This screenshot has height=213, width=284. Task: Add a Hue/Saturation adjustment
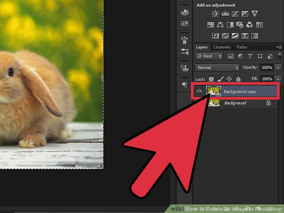[x=211, y=25]
